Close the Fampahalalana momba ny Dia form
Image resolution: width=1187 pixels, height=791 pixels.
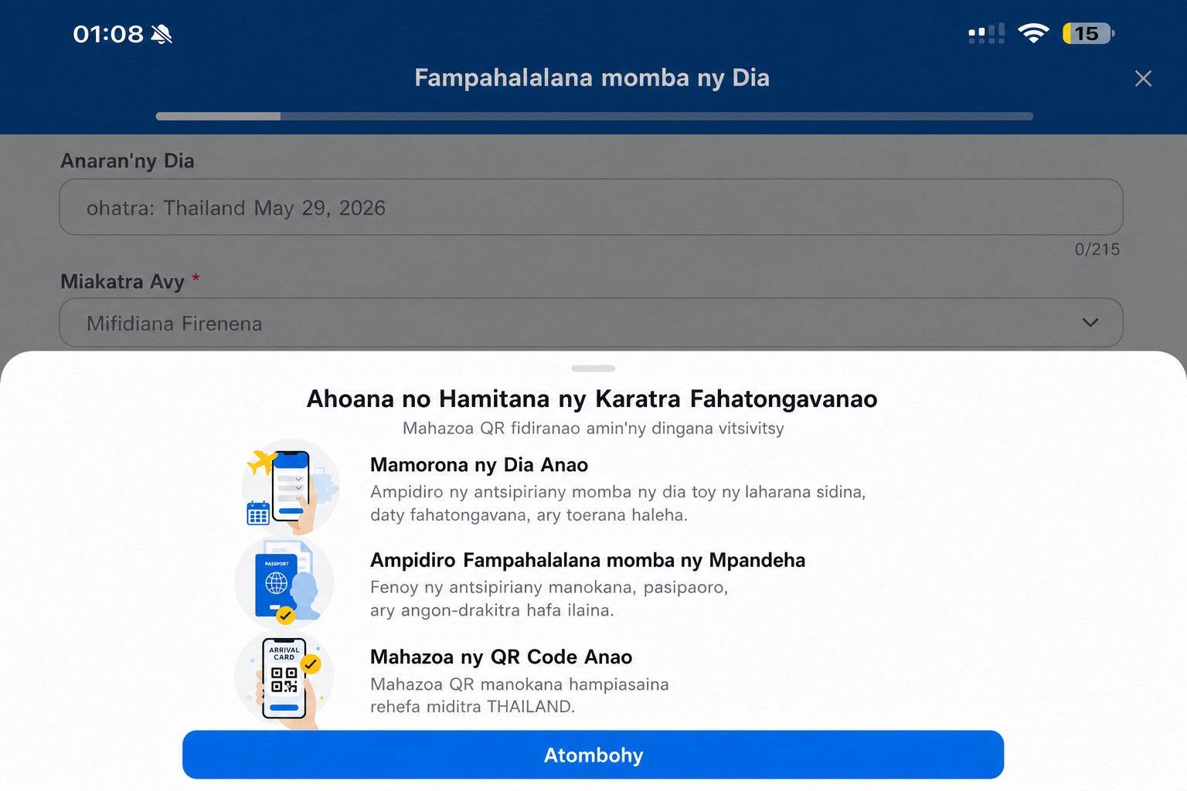[1143, 78]
